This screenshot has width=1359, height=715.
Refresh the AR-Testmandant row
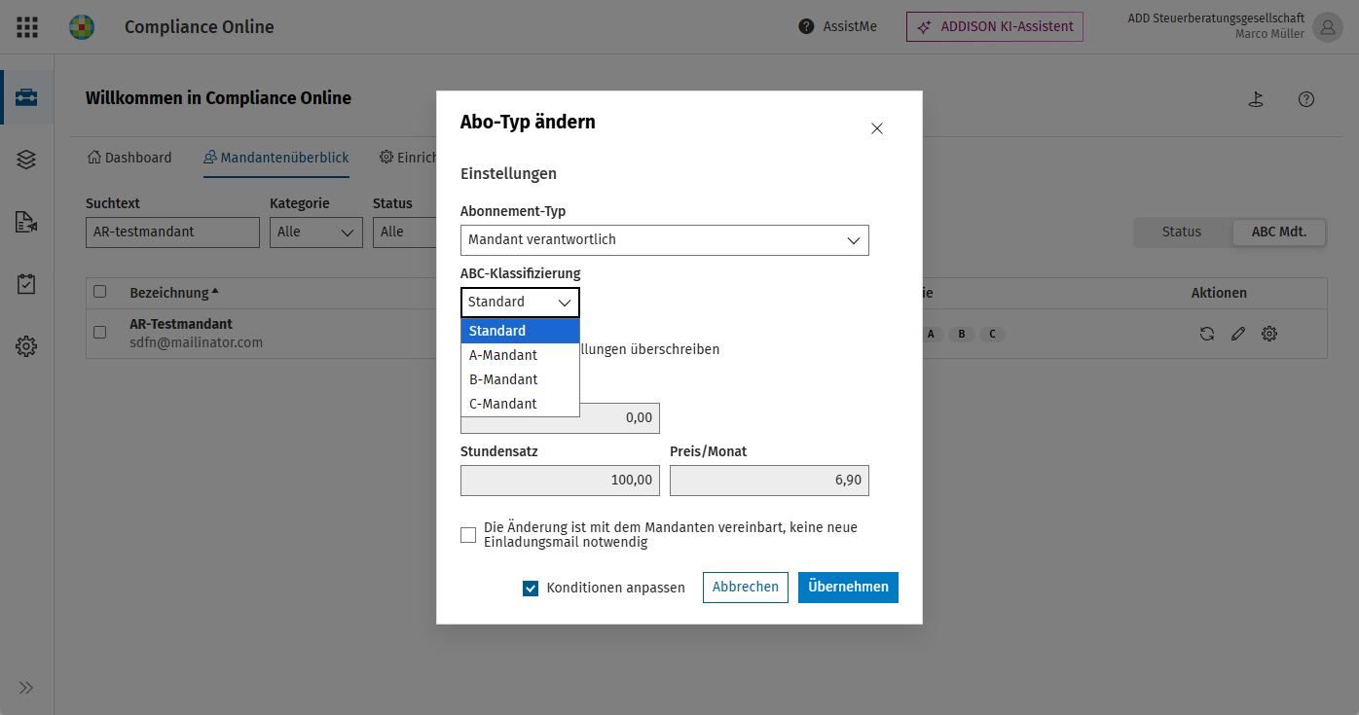click(1207, 334)
